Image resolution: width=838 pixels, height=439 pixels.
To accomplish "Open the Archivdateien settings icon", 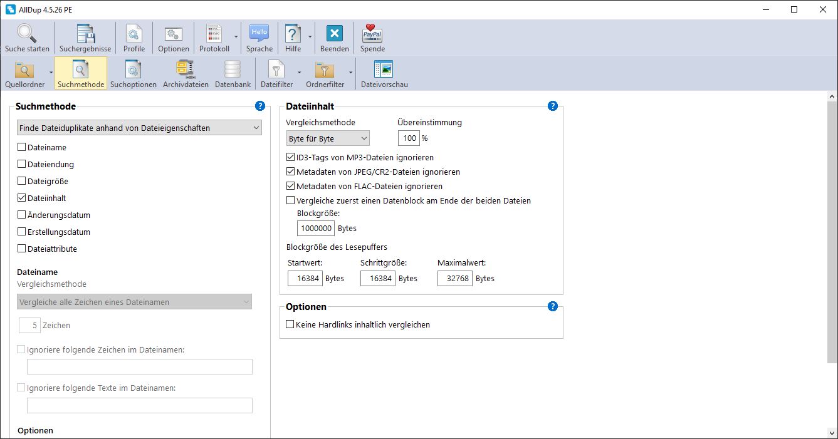I will point(186,70).
